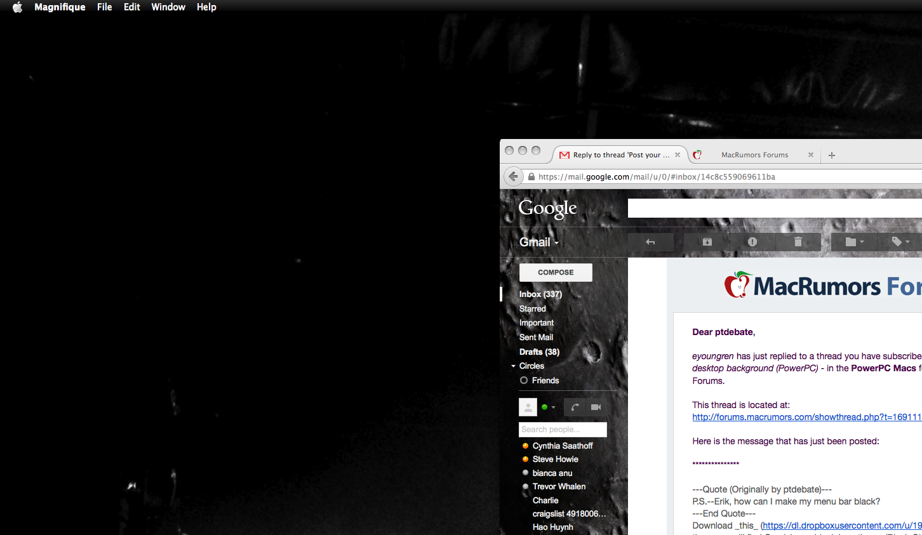Open the Important folder

pyautogui.click(x=536, y=323)
